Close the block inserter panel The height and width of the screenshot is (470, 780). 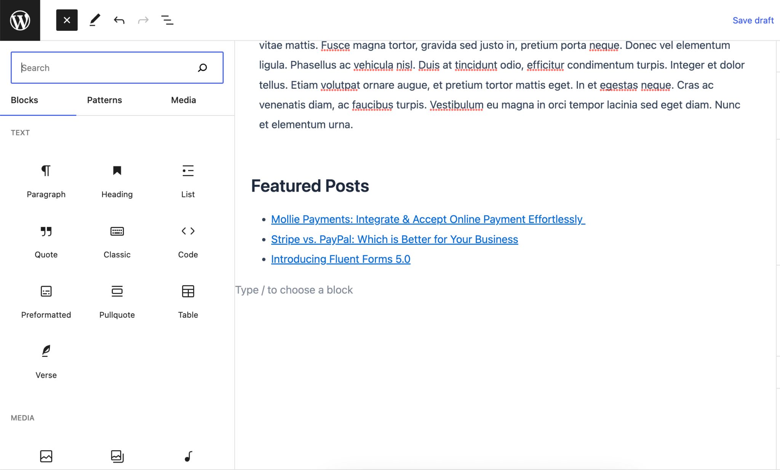coord(67,20)
